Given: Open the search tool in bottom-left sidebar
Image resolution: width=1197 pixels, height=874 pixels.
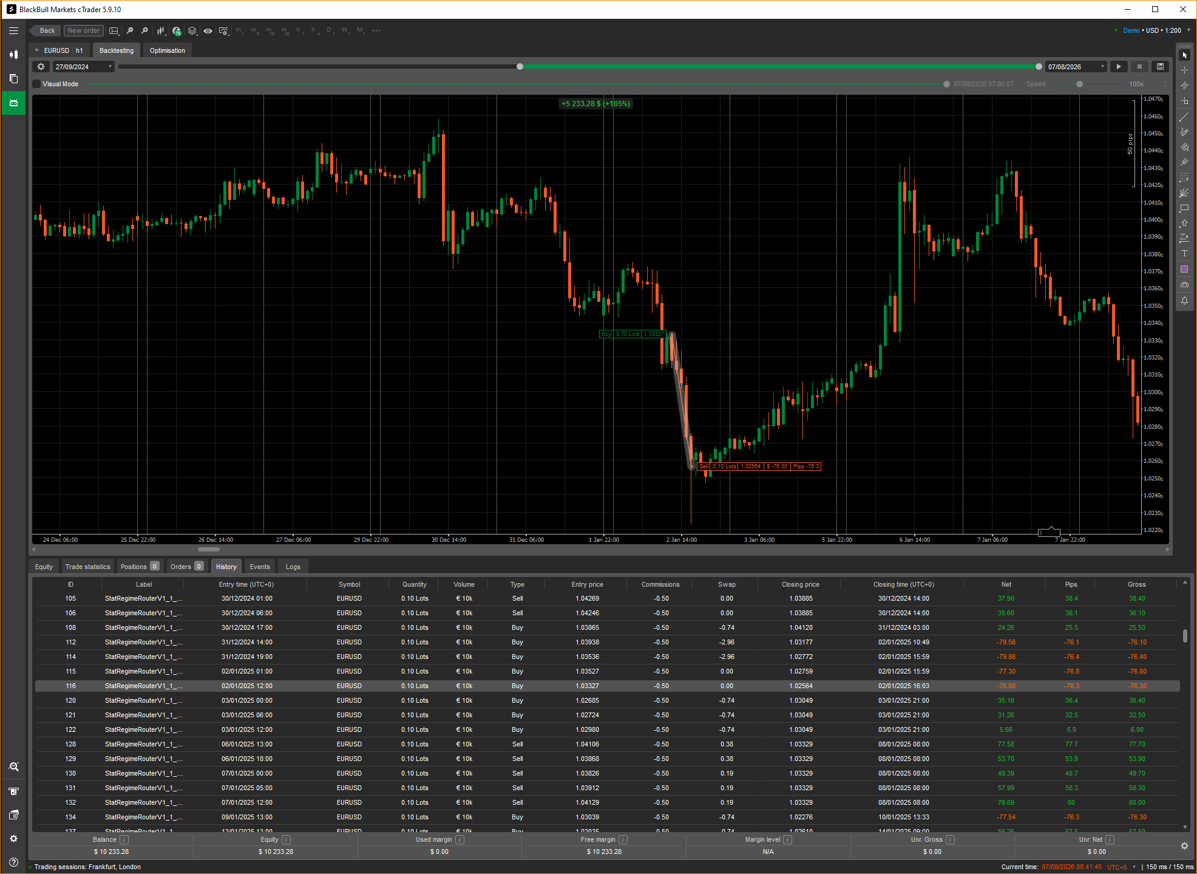Looking at the screenshot, I should 13,767.
